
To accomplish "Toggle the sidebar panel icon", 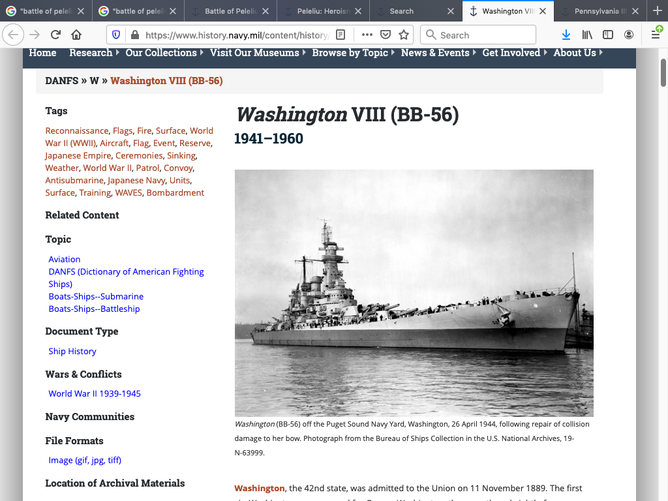I will pos(607,35).
